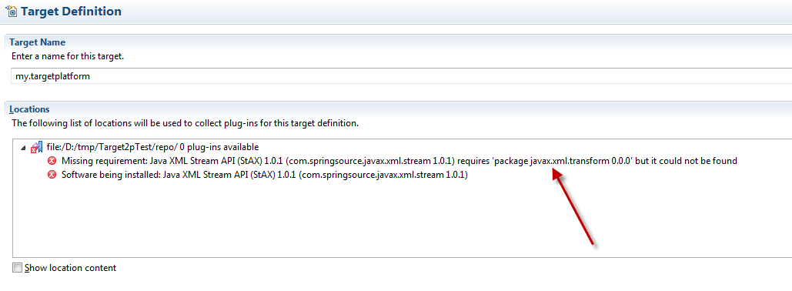Click the error icon beside Missing requirement

tap(52, 162)
